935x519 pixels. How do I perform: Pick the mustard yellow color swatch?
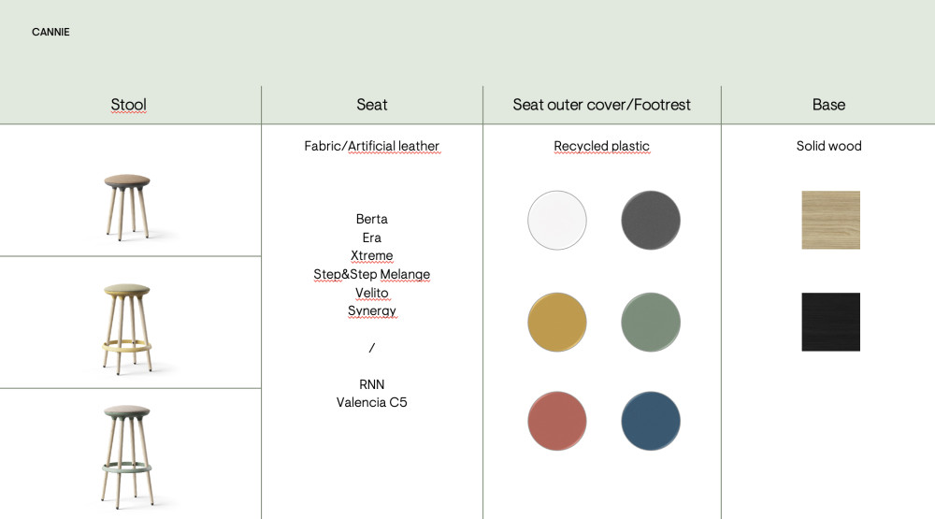point(557,322)
